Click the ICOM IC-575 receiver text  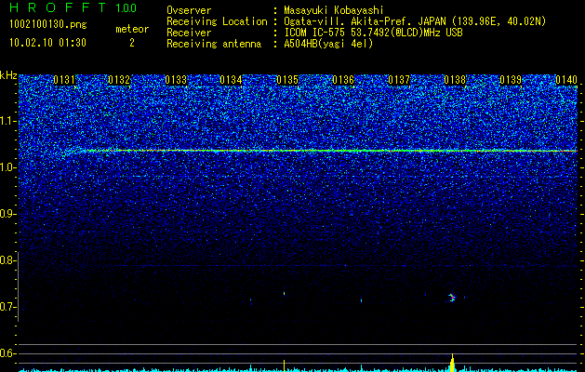pyautogui.click(x=373, y=33)
